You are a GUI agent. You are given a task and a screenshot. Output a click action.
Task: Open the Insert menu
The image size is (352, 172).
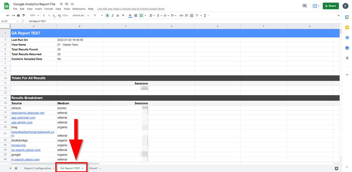point(38,9)
